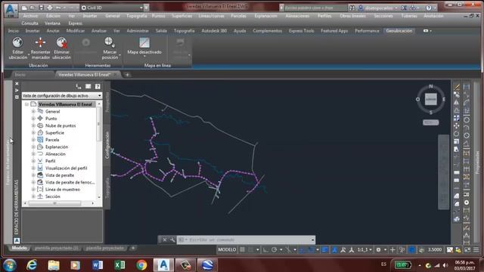Open the Prospector side tab
This screenshot has width=484, height=272.
107,102
